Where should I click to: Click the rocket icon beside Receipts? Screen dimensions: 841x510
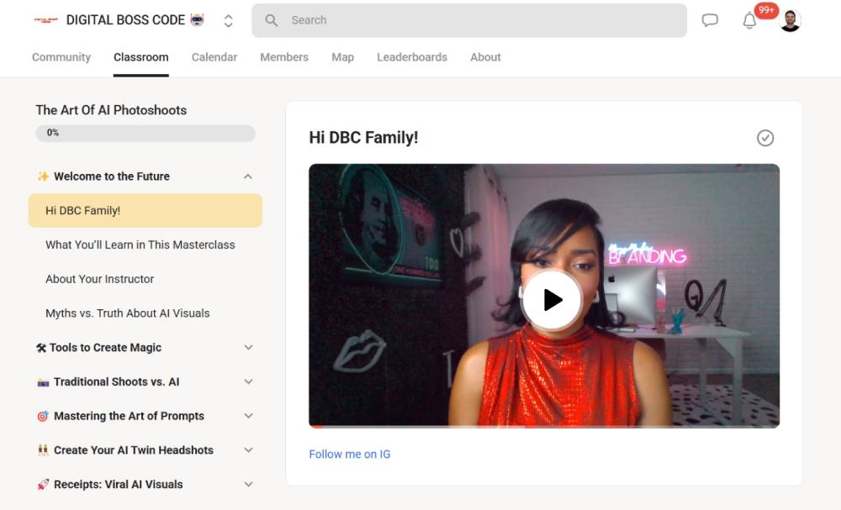43,485
